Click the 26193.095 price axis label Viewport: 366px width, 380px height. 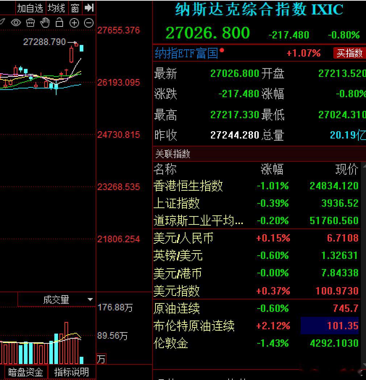(x=118, y=83)
